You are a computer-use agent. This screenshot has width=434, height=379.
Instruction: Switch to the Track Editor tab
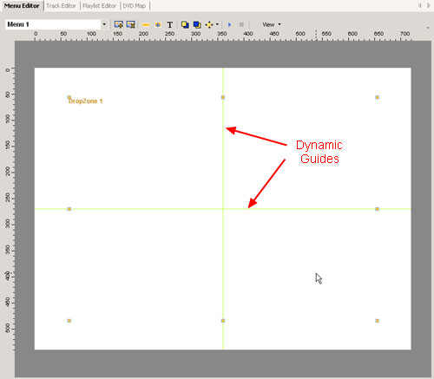point(61,5)
